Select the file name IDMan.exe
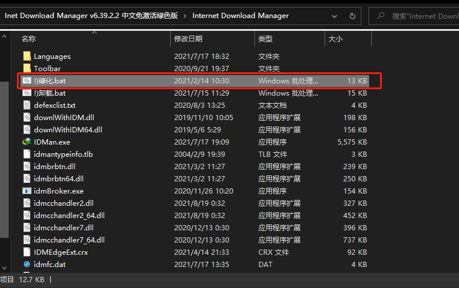 click(x=52, y=142)
